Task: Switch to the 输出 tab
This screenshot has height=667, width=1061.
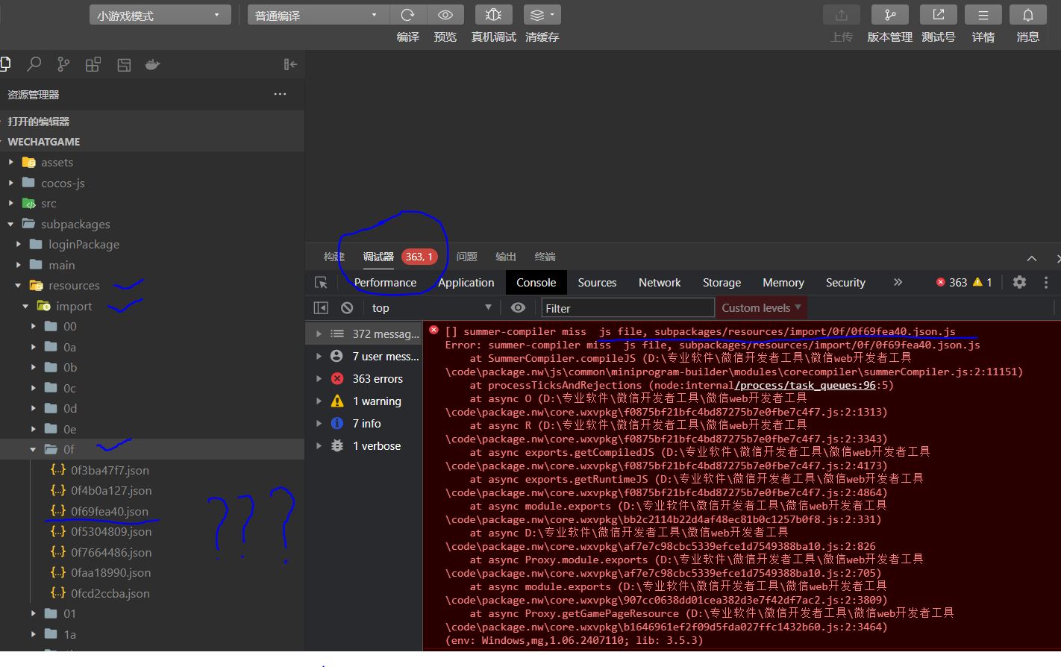Action: tap(506, 257)
